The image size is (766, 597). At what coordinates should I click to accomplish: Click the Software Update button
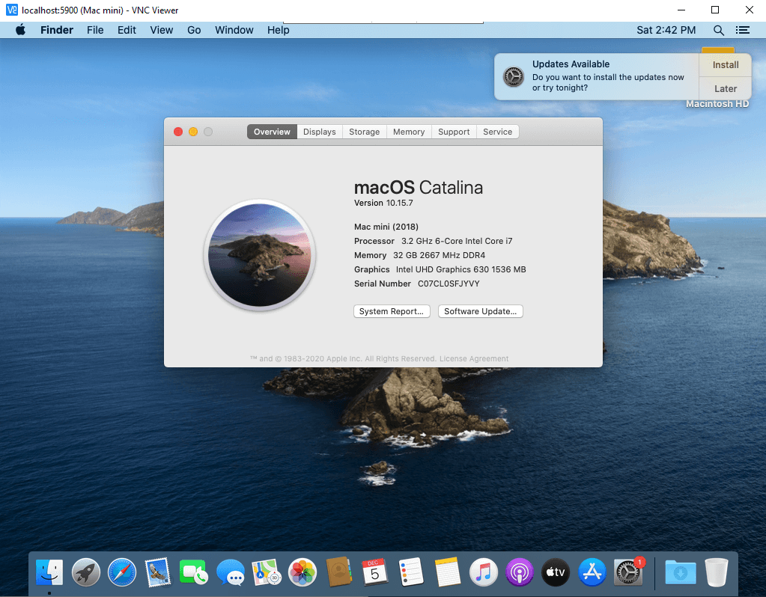click(480, 311)
